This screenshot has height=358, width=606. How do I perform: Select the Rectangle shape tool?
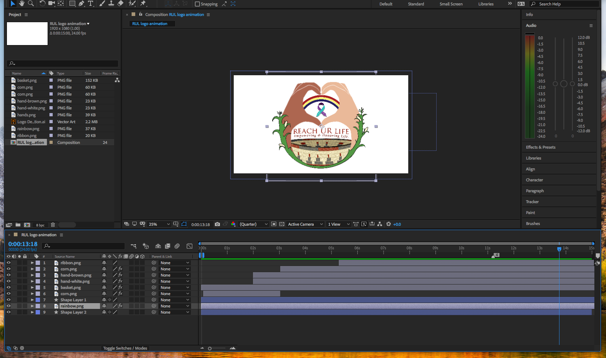(72, 4)
